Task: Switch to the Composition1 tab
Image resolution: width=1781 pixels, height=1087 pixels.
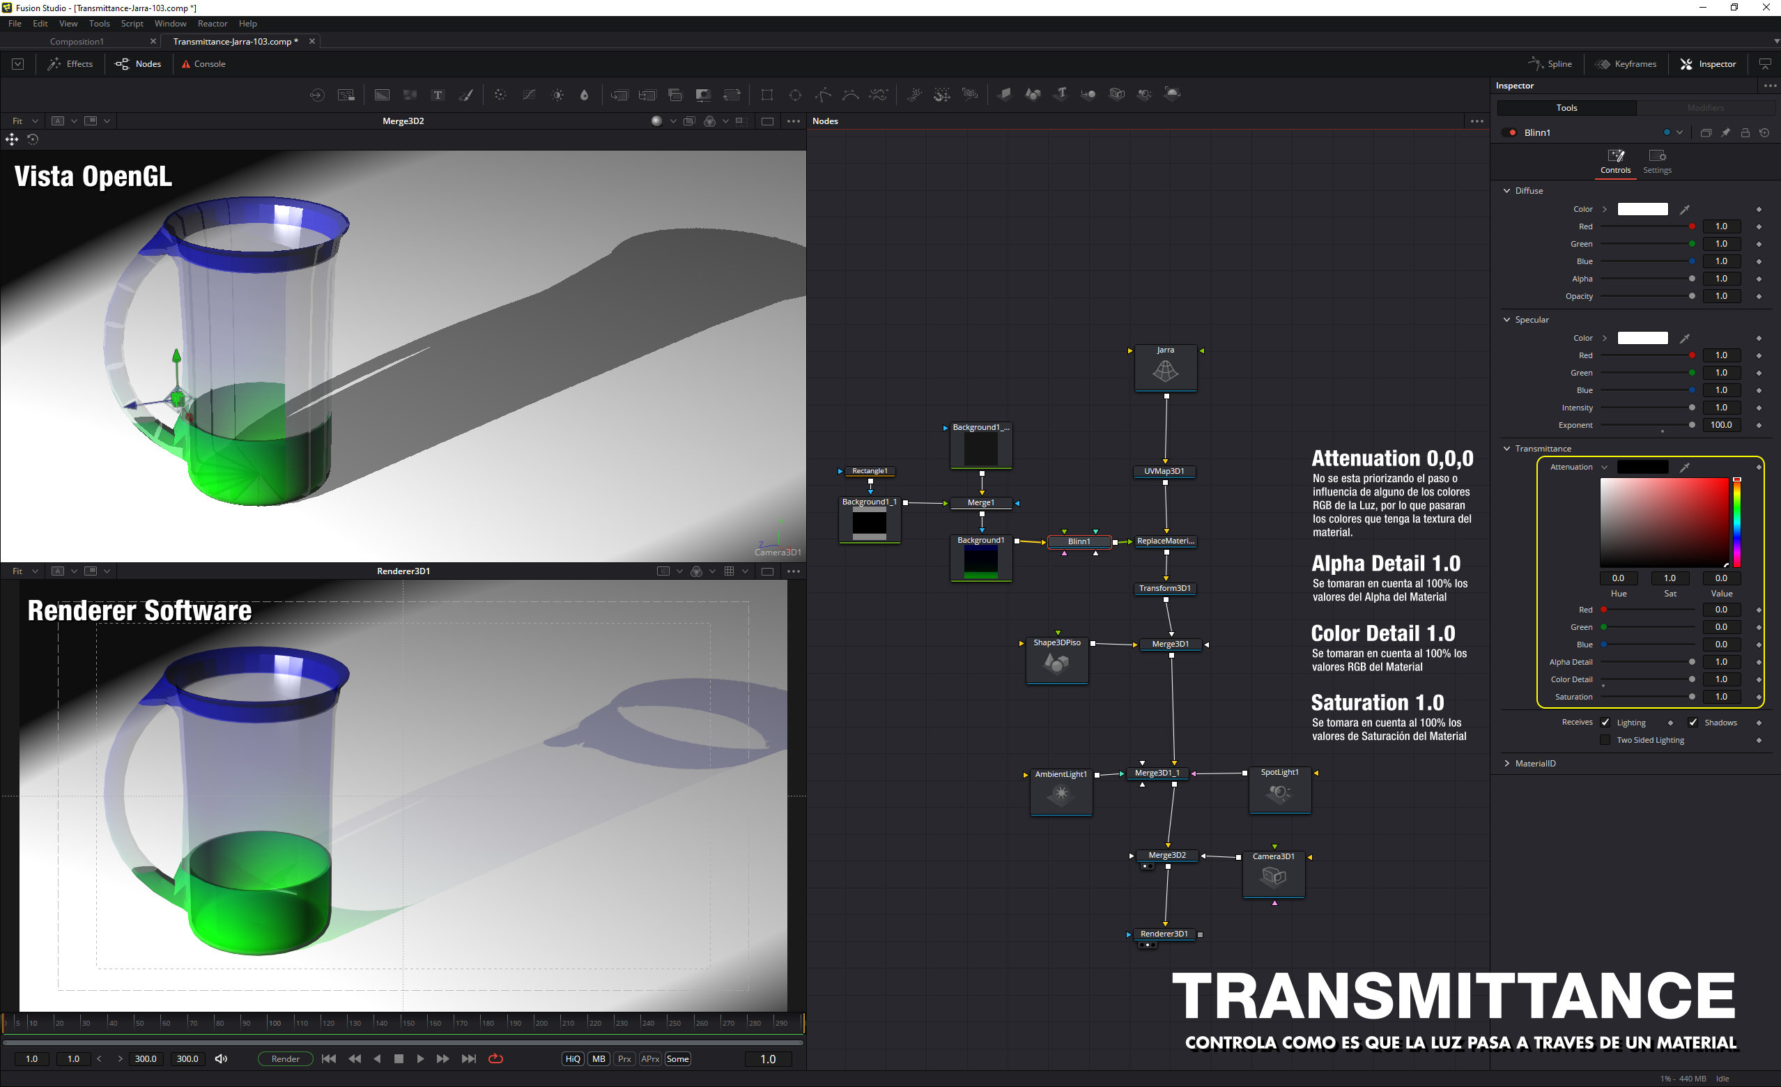Action: click(77, 41)
